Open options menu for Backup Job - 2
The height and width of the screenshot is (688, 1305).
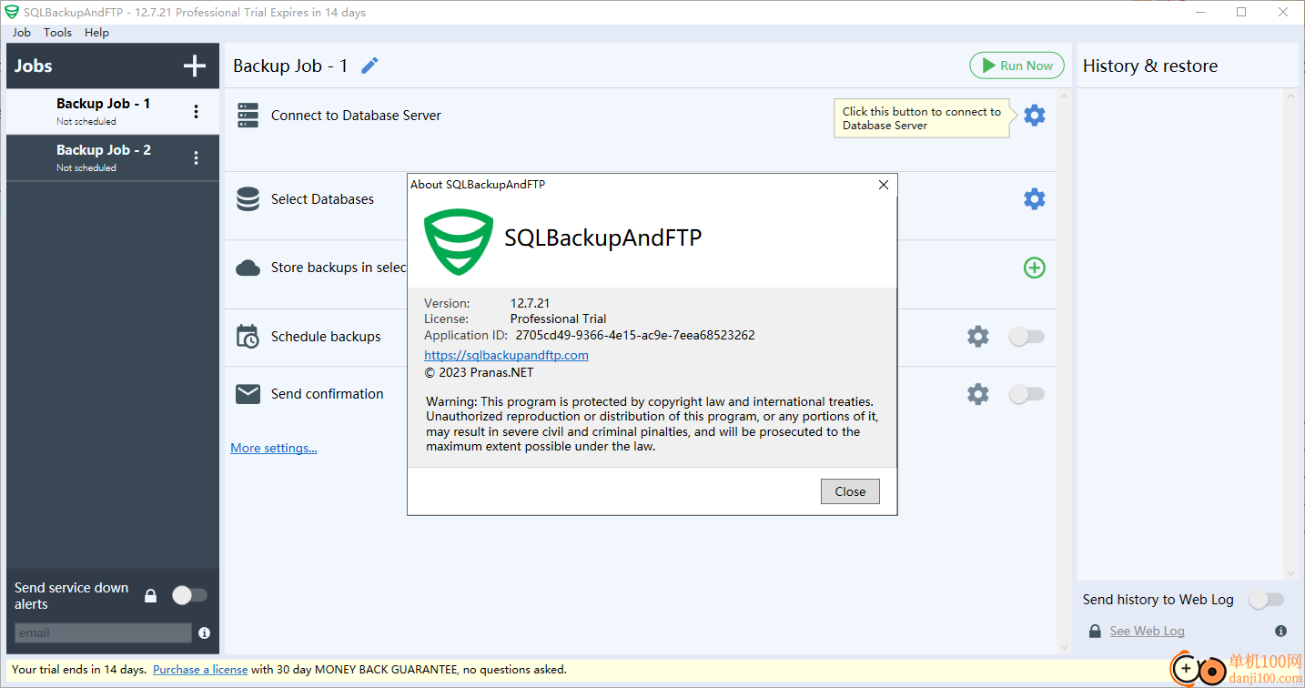(x=196, y=158)
